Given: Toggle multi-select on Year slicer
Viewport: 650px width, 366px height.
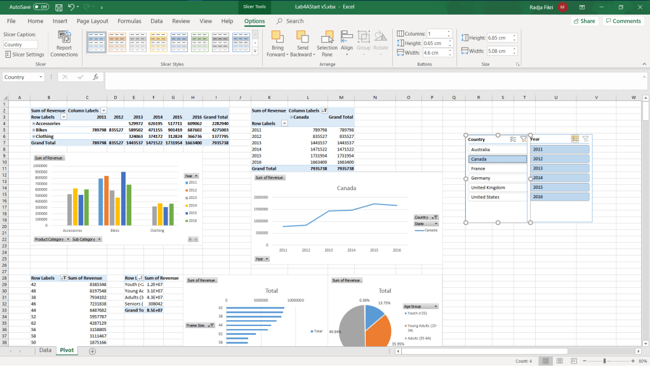Looking at the screenshot, I should [x=575, y=139].
